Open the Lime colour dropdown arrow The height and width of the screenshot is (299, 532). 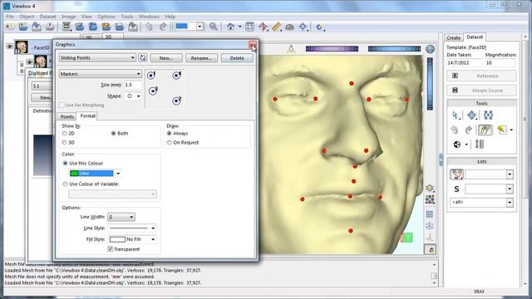click(118, 174)
